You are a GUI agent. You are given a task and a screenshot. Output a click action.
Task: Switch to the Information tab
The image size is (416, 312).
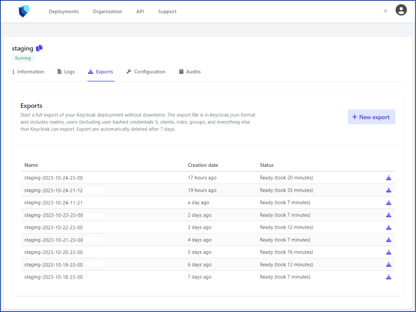click(x=28, y=72)
